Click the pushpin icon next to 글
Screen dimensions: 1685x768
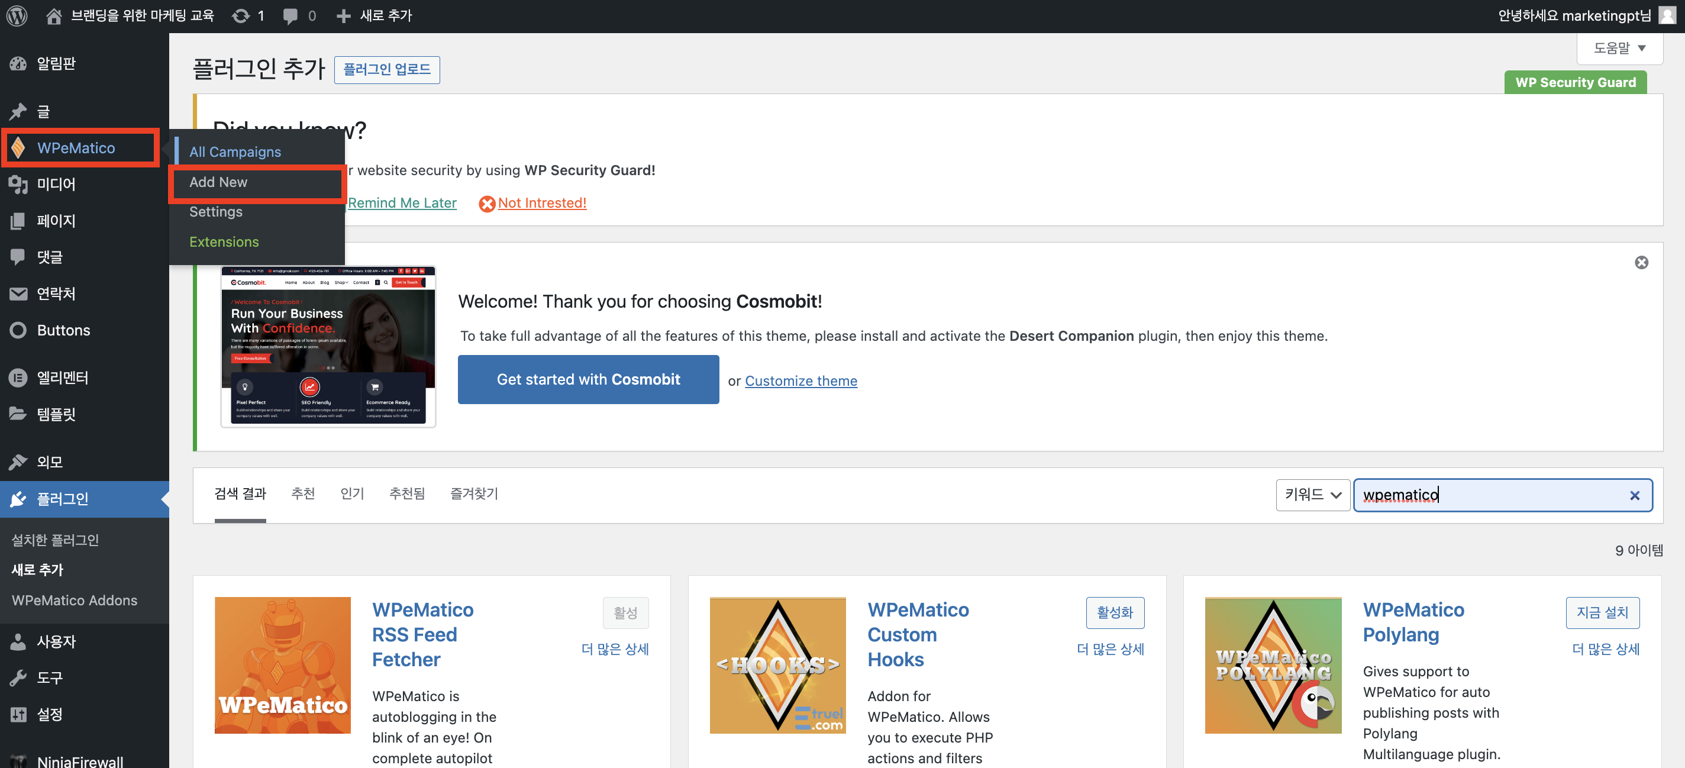point(18,111)
